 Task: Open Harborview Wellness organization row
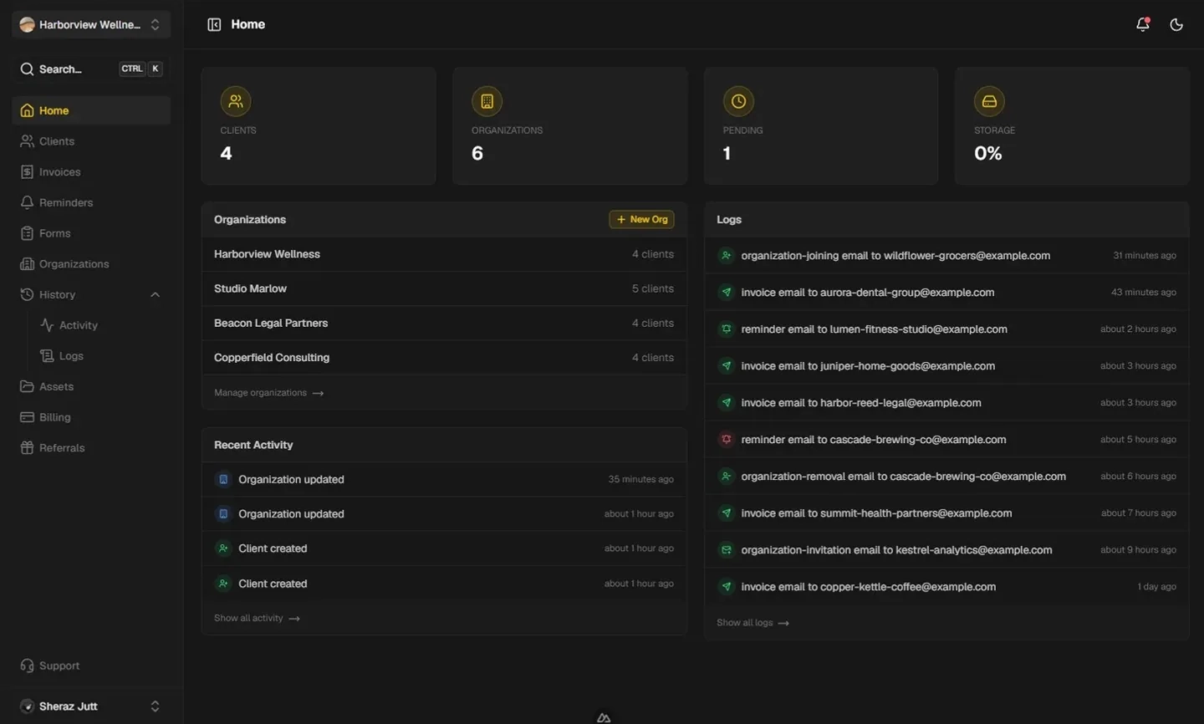tap(444, 254)
